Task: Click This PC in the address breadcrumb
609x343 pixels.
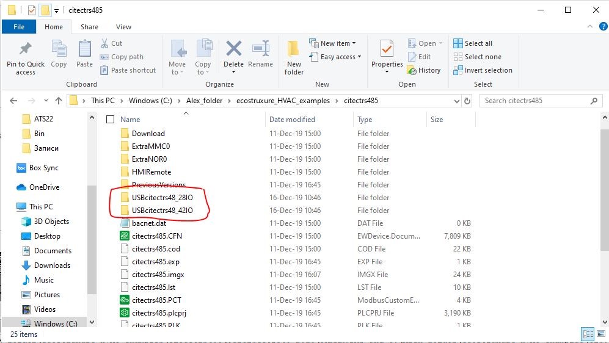Action: [103, 101]
